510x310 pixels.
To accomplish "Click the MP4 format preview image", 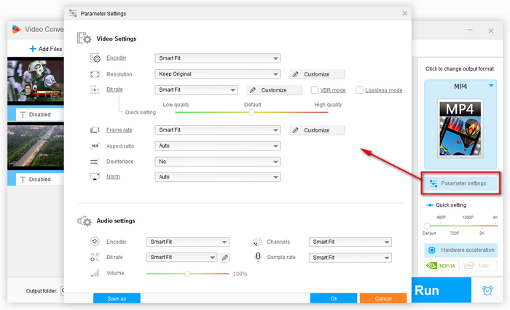I will (x=460, y=128).
